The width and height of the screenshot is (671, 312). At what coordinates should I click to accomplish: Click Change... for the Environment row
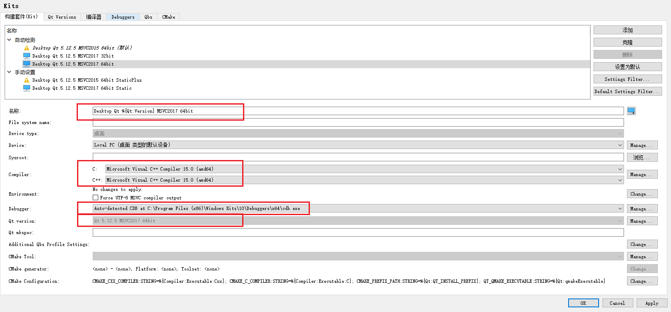pyautogui.click(x=642, y=194)
